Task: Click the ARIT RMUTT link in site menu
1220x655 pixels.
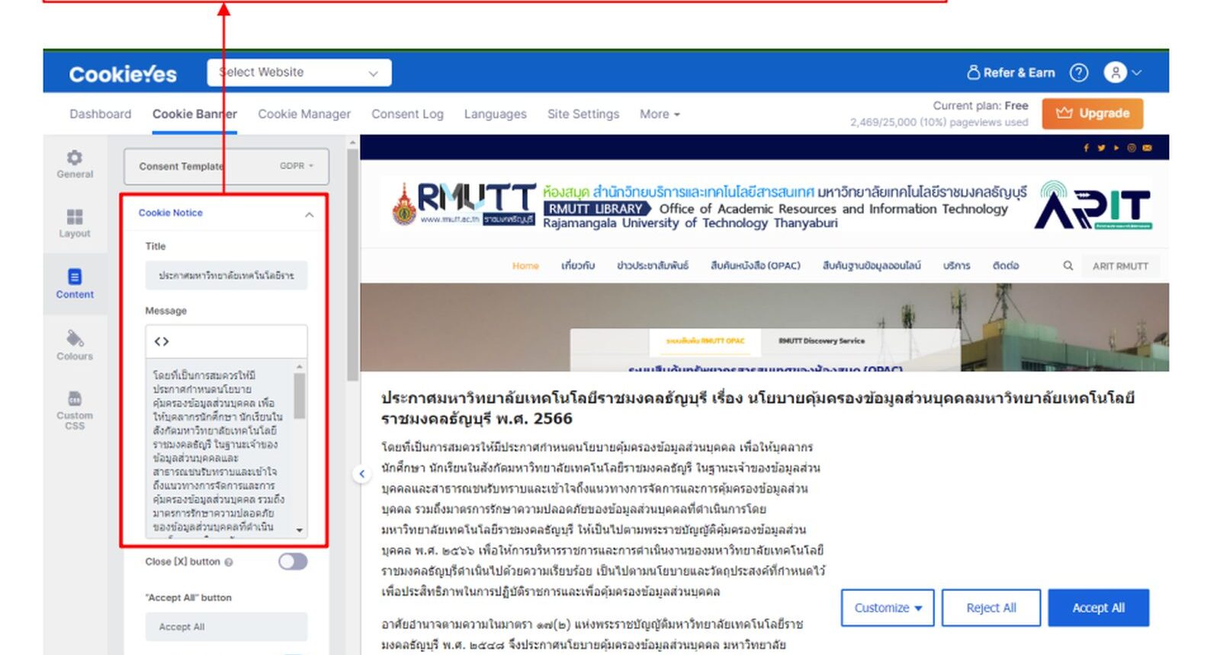Action: (x=1120, y=266)
